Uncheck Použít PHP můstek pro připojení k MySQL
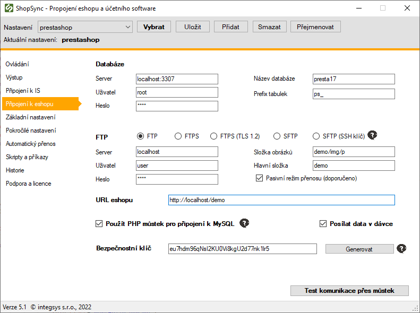 click(99, 224)
